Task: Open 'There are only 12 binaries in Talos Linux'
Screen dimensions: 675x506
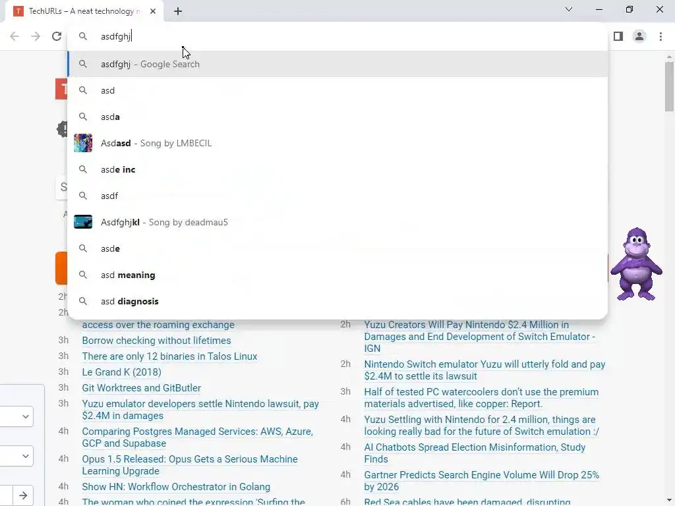Action: pos(169,356)
